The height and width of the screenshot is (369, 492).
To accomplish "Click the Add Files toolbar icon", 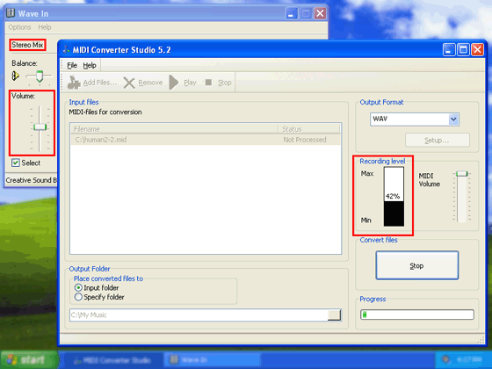I will pyautogui.click(x=74, y=83).
